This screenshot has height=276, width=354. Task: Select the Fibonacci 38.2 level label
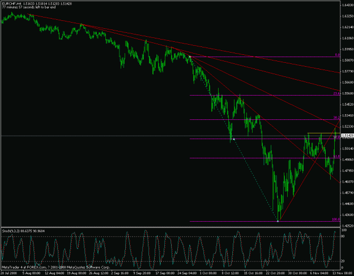tap(336, 118)
